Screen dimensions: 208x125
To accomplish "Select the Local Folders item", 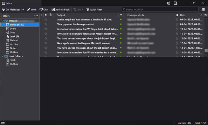I will pyautogui.click(x=20, y=56).
